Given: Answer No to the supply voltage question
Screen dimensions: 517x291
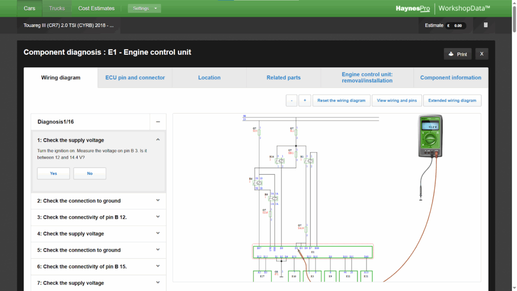Looking at the screenshot, I should pyautogui.click(x=89, y=173).
